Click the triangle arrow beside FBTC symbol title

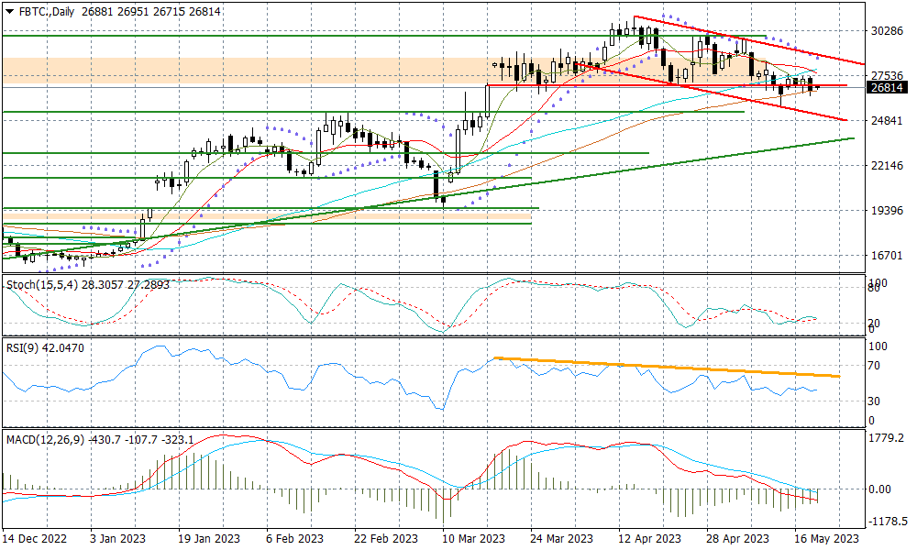click(10, 11)
